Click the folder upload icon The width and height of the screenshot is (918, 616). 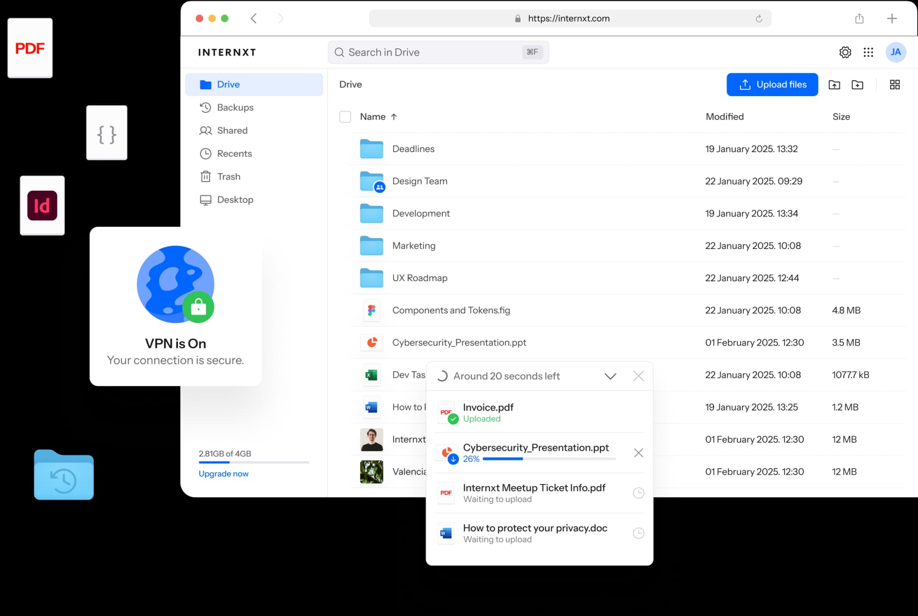point(834,84)
